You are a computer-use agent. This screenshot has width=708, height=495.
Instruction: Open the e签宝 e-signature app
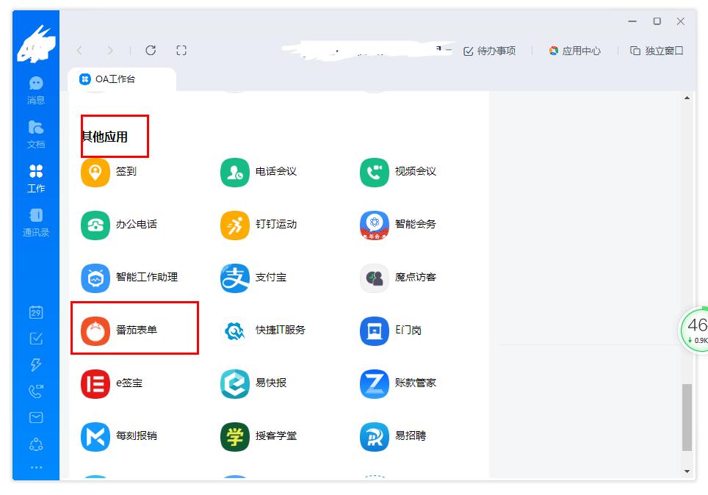[110, 383]
